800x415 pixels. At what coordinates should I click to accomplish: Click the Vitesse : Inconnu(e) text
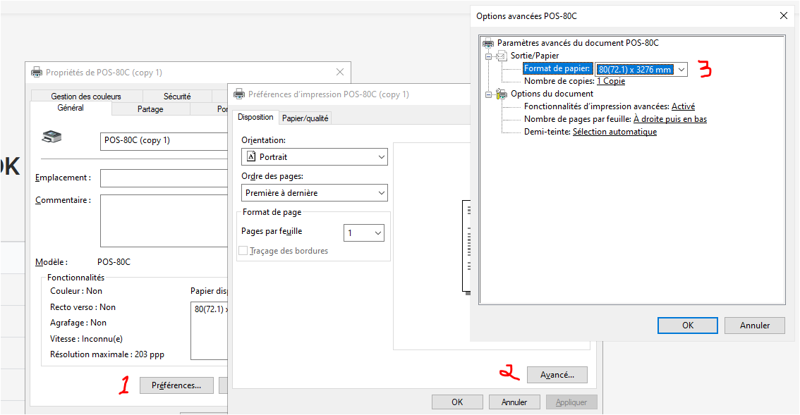tap(86, 339)
